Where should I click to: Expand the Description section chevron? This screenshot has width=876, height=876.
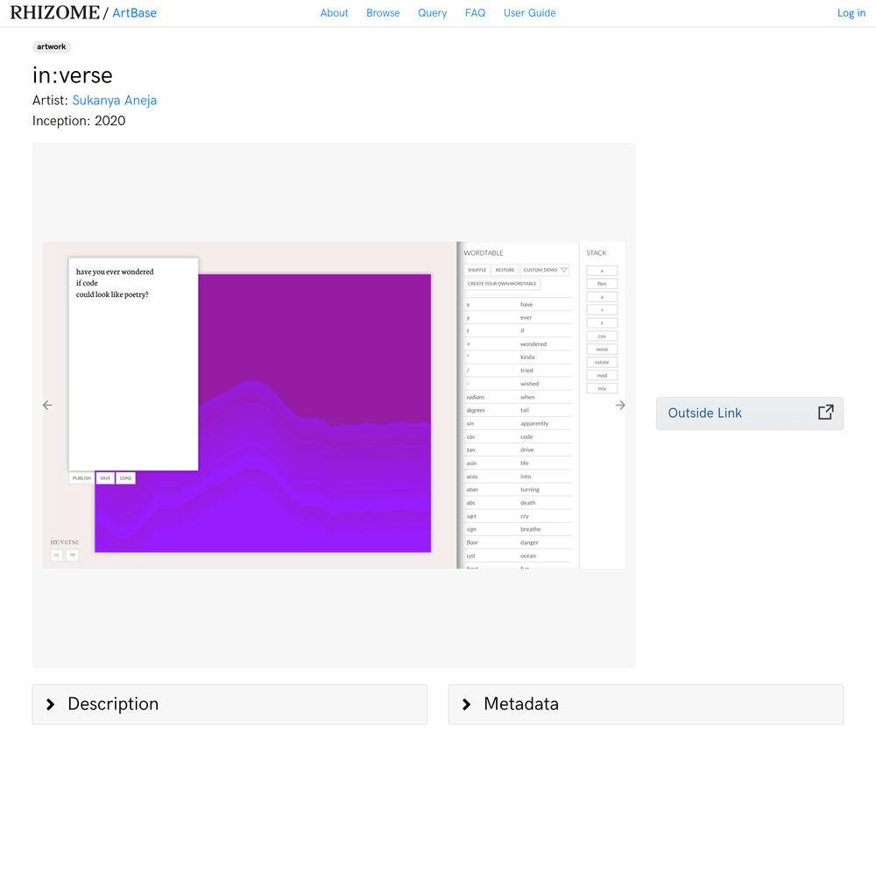(x=50, y=704)
